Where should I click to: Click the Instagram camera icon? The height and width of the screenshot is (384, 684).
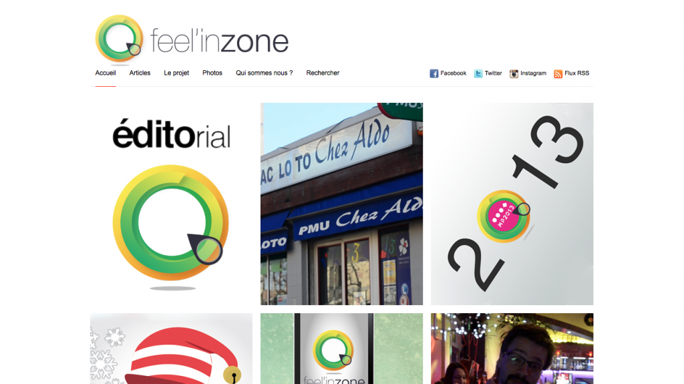pyautogui.click(x=514, y=73)
